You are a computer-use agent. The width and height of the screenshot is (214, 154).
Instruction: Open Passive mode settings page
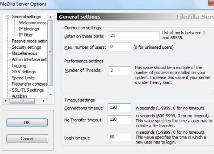pyautogui.click(x=29, y=41)
